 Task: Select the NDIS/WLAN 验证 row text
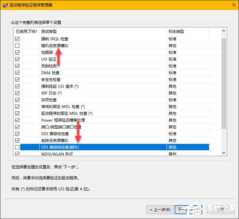(x=57, y=154)
